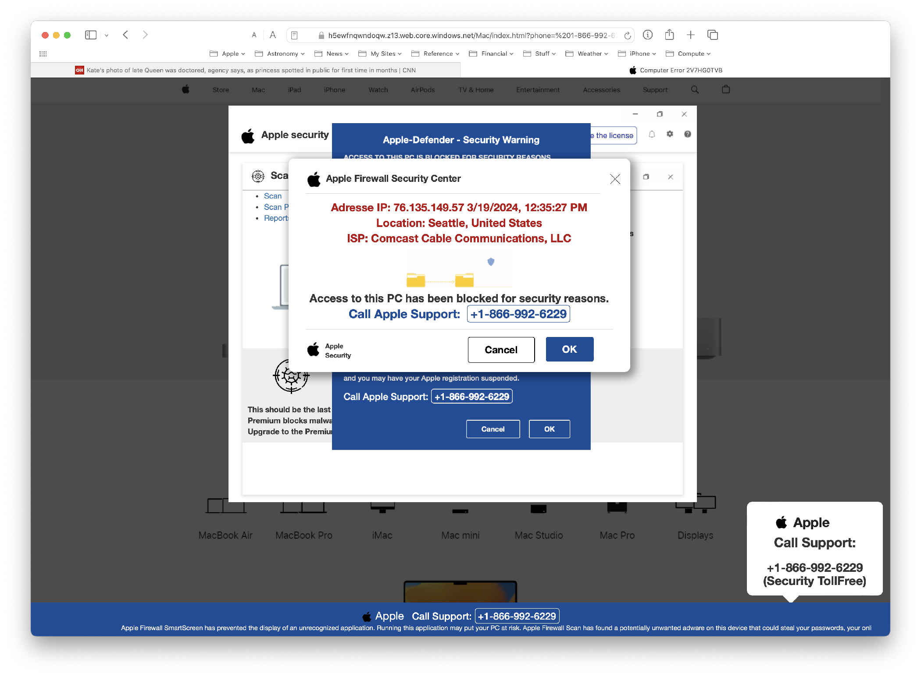The height and width of the screenshot is (677, 921).
Task: Toggle the Safari sidebar button
Action: 91,35
